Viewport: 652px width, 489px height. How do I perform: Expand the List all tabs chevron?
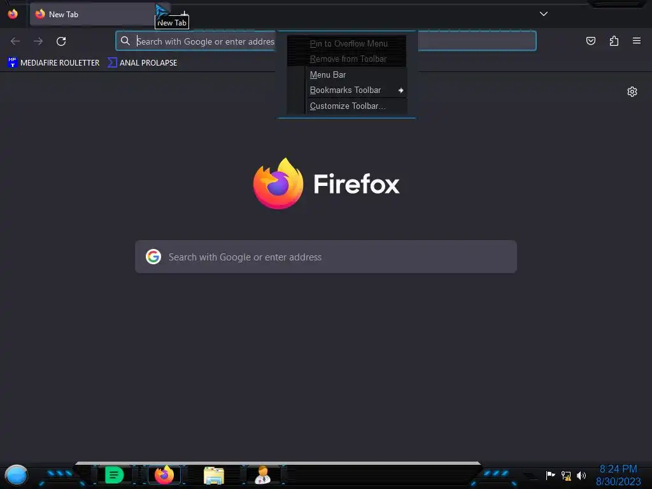pyautogui.click(x=544, y=14)
